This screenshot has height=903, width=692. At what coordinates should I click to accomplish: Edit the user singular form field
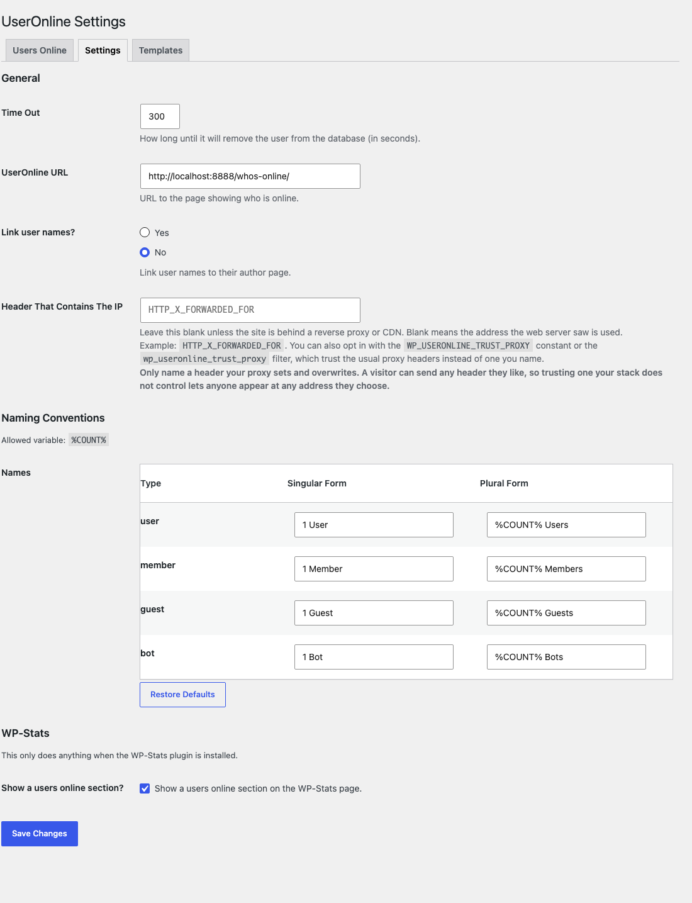click(x=374, y=525)
